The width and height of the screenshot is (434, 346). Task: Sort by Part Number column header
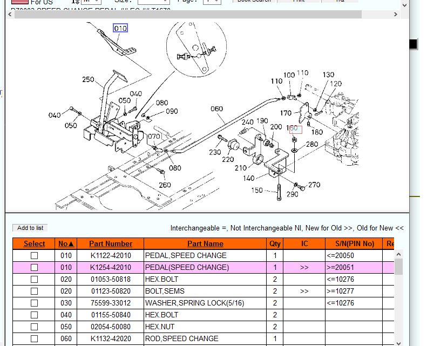pos(111,243)
